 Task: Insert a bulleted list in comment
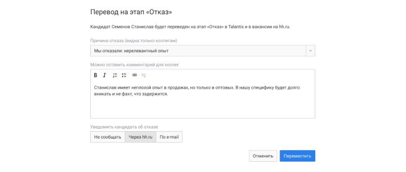coord(124,75)
